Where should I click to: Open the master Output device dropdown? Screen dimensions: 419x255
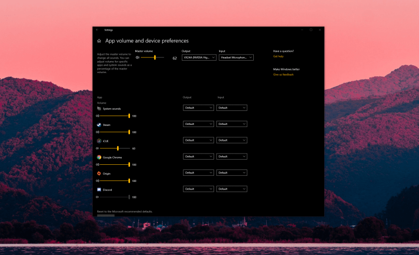pos(199,58)
